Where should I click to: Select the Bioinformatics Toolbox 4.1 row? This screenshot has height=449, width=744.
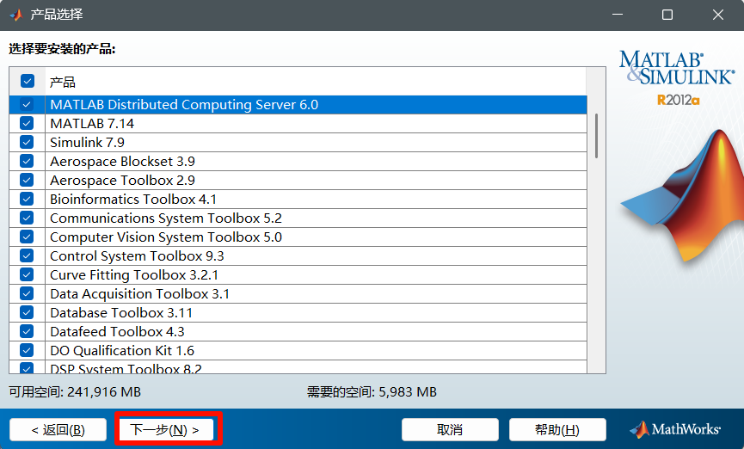[298, 199]
